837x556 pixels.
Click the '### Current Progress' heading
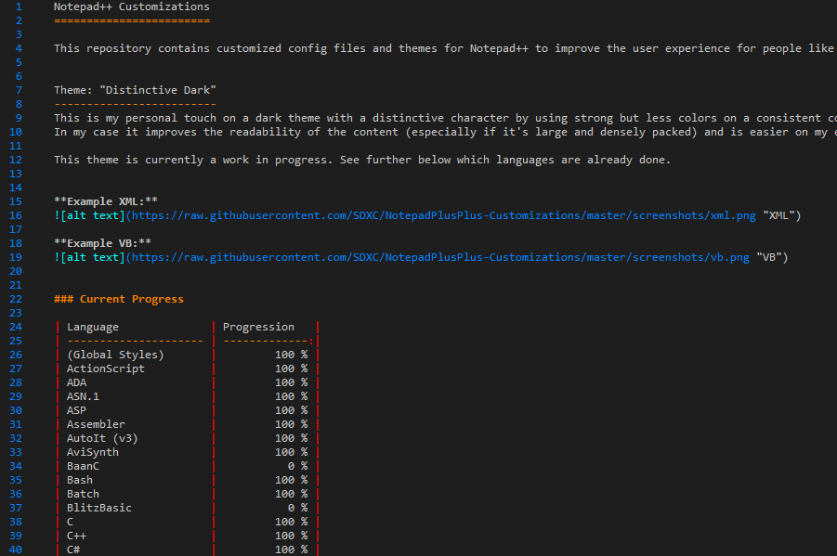(119, 299)
